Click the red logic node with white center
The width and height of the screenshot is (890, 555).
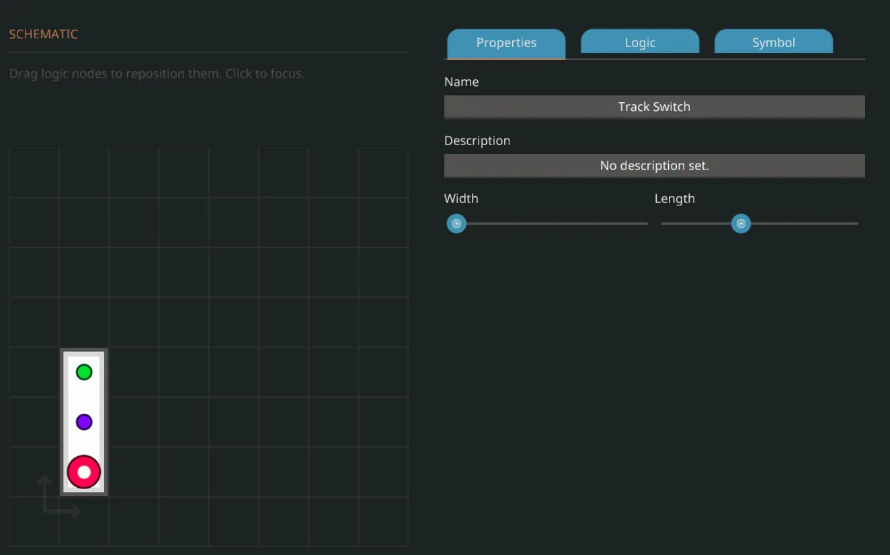coord(84,472)
